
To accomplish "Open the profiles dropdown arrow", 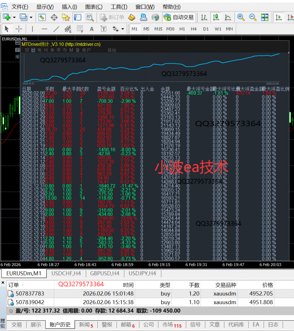I will [x=31, y=17].
